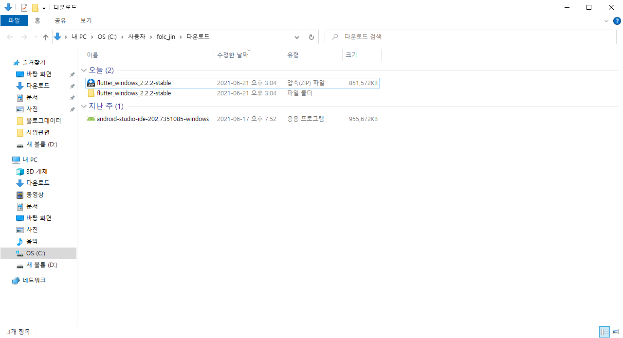The width and height of the screenshot is (623, 338).
Task: Click the android-studio-ide-202.7351085-windows file name
Action: [153, 119]
